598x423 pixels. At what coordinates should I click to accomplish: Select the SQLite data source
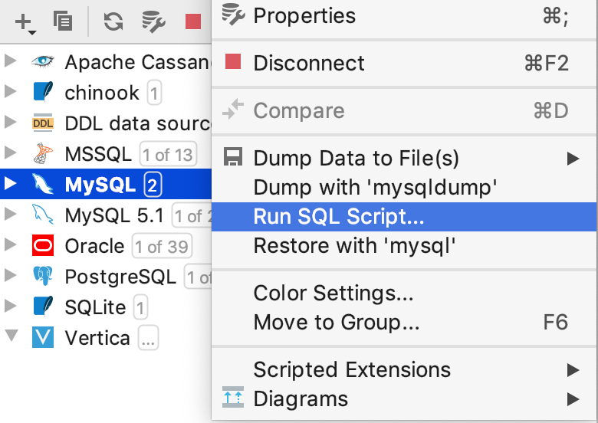95,307
